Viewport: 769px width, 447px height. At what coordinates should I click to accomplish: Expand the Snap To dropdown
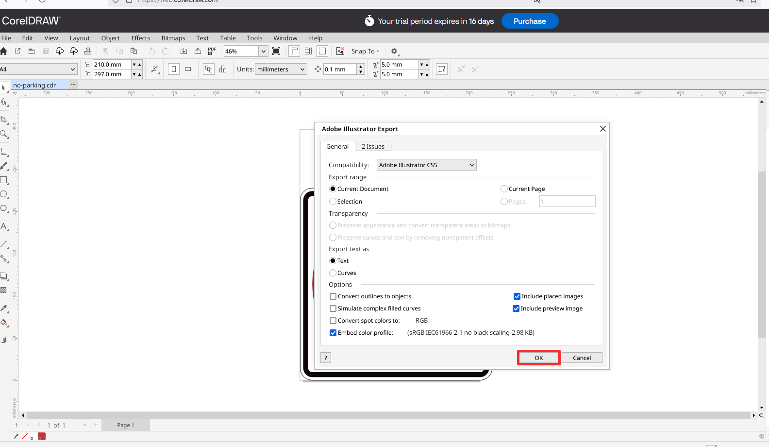[x=365, y=51]
